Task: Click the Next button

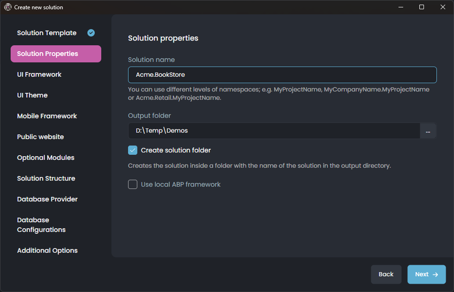Action: pyautogui.click(x=423, y=274)
